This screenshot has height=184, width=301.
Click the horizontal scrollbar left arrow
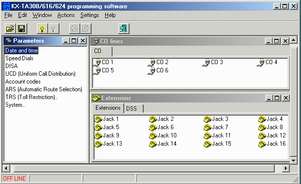click(x=6, y=168)
